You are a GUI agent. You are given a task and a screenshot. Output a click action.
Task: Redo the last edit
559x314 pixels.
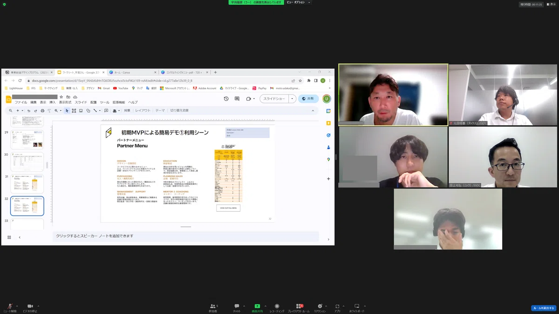click(35, 111)
